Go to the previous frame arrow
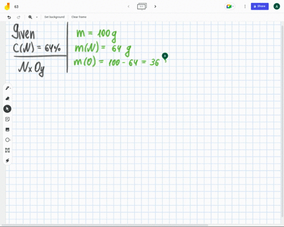 (128, 7)
